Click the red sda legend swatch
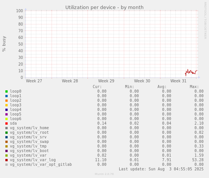Screen dimensions: 209x178 [x=6, y=123]
